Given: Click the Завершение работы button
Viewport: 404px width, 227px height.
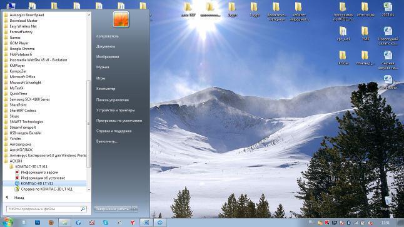Looking at the screenshot, I should 113,209.
